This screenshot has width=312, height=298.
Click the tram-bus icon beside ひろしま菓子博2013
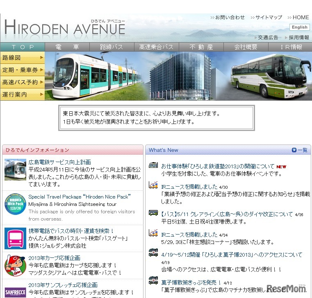(153, 253)
